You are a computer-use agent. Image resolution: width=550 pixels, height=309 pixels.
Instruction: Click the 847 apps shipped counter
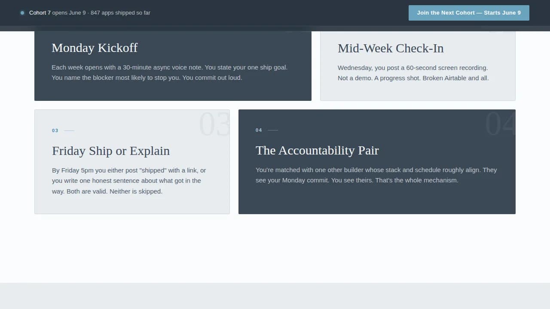pos(121,13)
